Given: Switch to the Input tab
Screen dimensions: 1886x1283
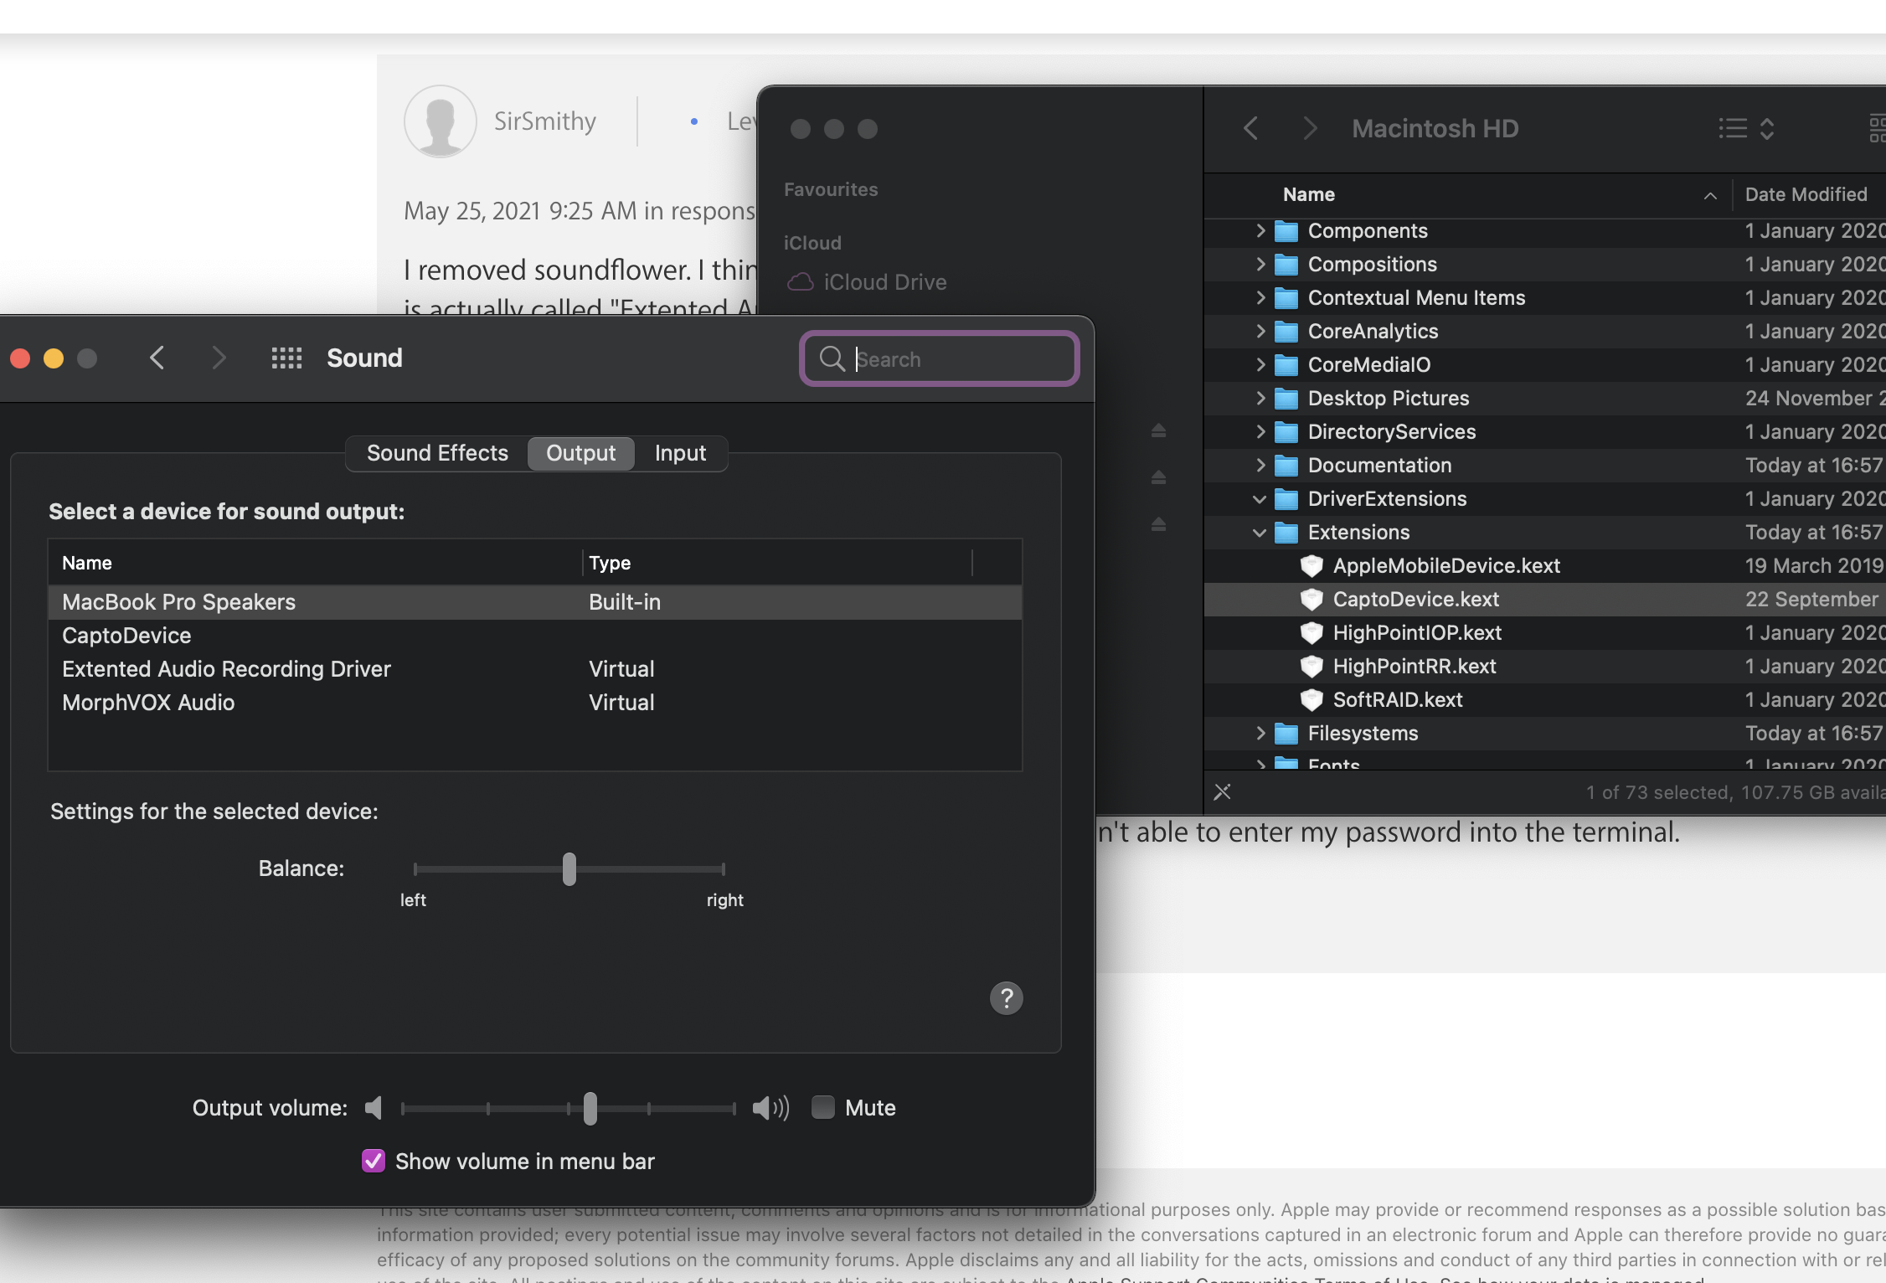Looking at the screenshot, I should pos(680,453).
